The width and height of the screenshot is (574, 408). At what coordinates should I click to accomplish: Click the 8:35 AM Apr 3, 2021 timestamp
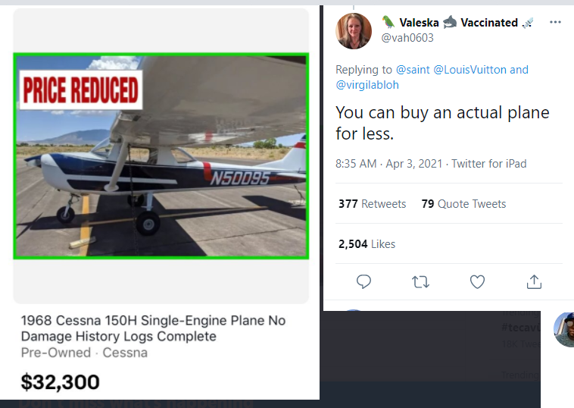pos(391,164)
